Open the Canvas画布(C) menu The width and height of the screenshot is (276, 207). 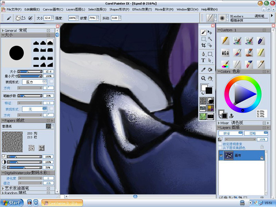[x=53, y=9]
